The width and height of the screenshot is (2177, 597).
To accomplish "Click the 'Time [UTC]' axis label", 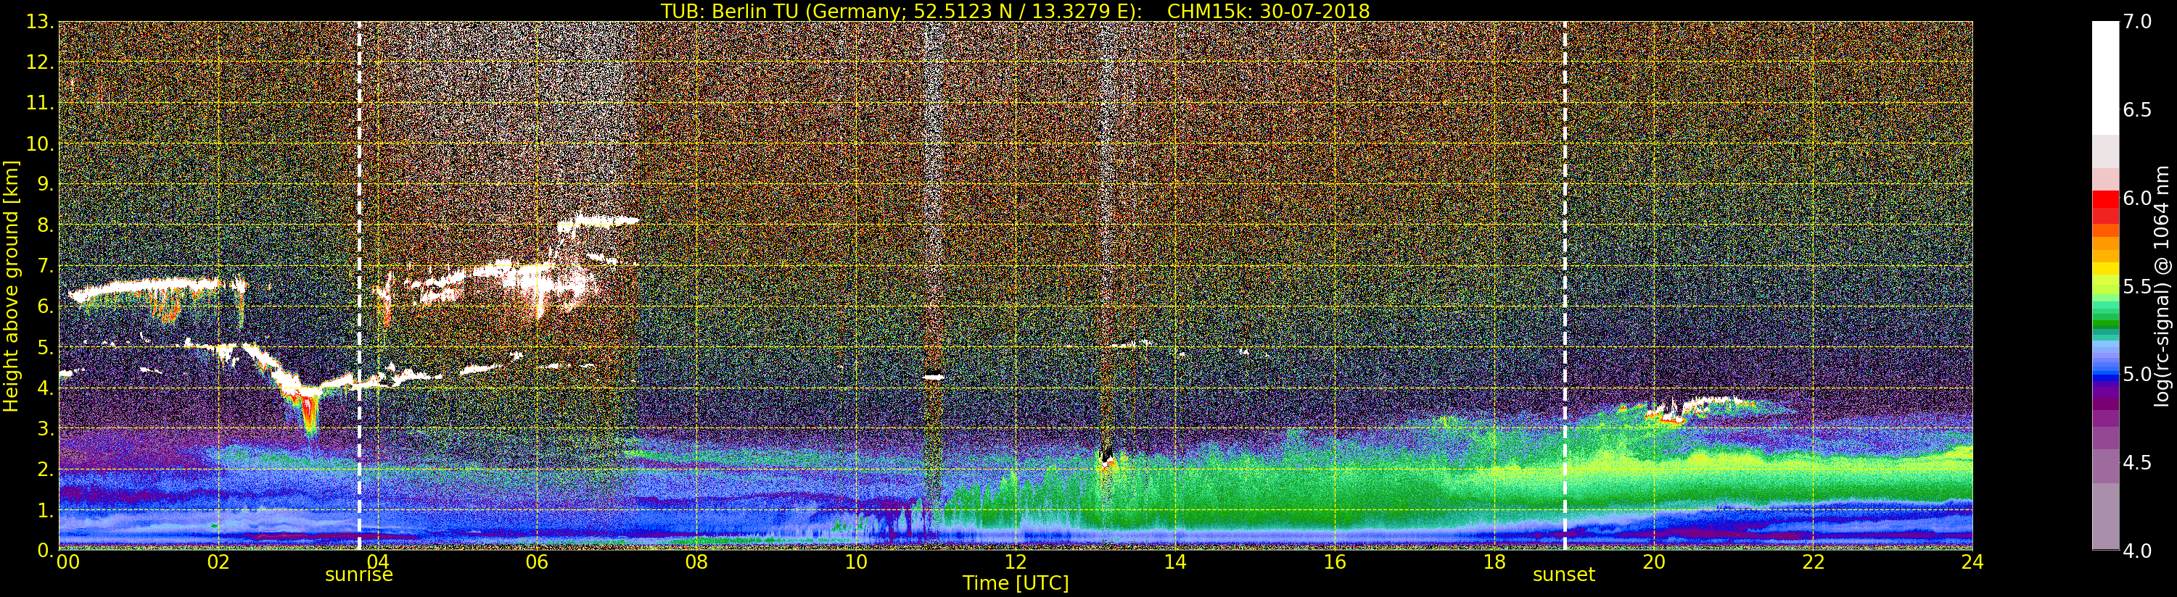I will tap(1016, 583).
